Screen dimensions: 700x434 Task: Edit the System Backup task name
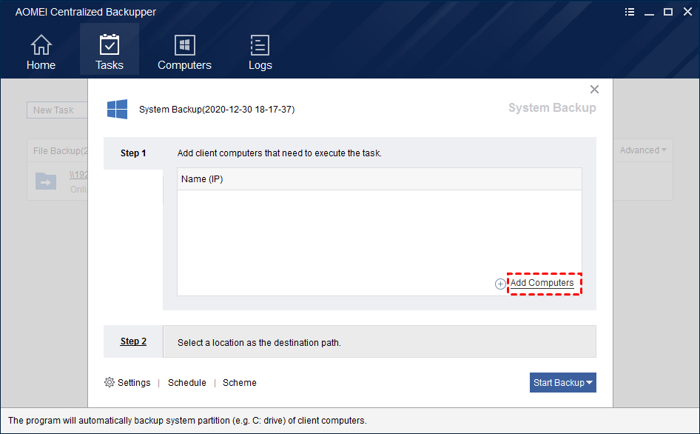pyautogui.click(x=217, y=110)
